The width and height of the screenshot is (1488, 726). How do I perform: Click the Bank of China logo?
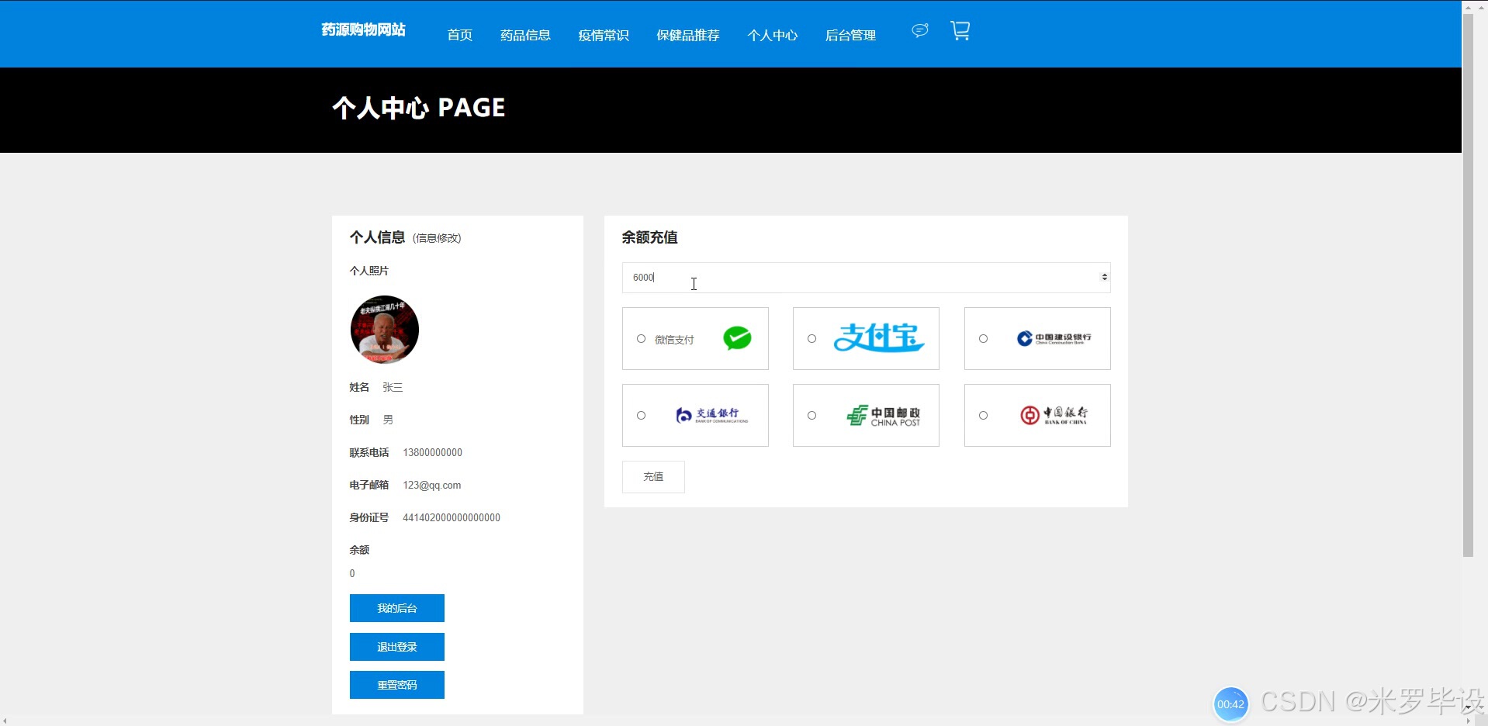[x=1054, y=415]
